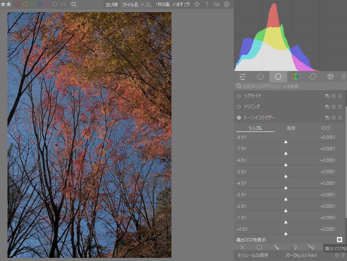Click the -2 EV slider handle

[286, 211]
